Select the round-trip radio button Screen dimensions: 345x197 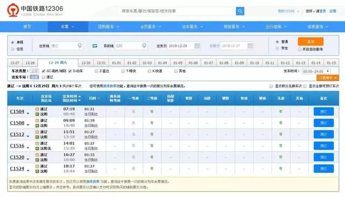[12, 49]
